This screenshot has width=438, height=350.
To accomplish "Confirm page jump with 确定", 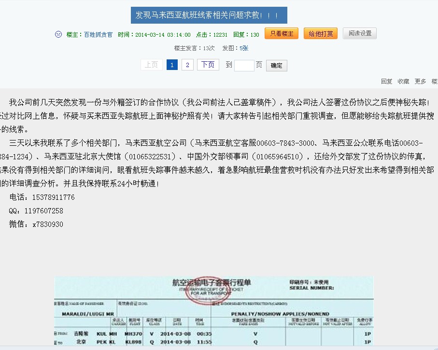I will tap(277, 65).
